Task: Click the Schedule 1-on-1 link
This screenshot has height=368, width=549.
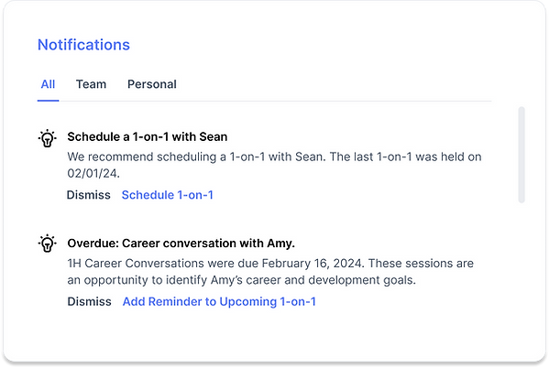Action: pyautogui.click(x=168, y=195)
